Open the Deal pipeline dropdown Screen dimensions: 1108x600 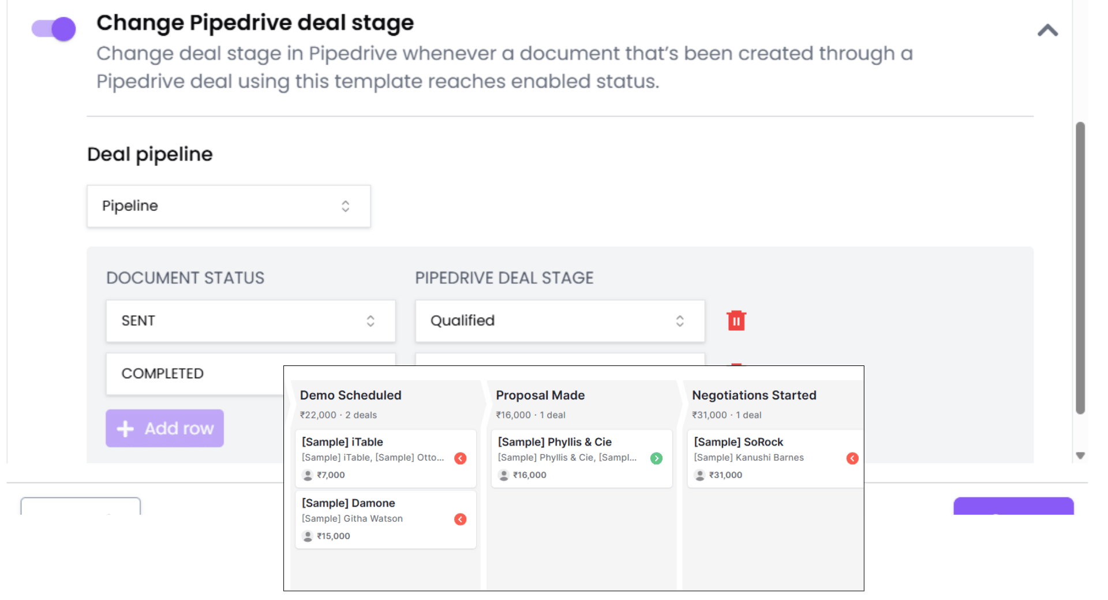click(229, 206)
